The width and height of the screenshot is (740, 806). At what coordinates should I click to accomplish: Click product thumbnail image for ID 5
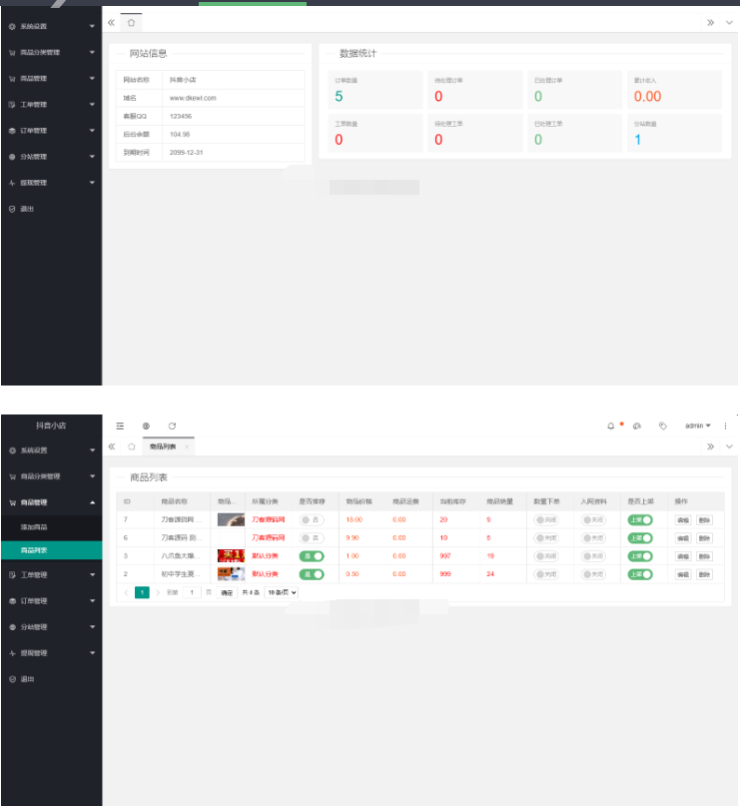pyautogui.click(x=231, y=556)
